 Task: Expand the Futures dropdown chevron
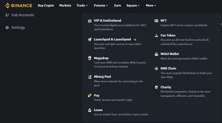107,5
